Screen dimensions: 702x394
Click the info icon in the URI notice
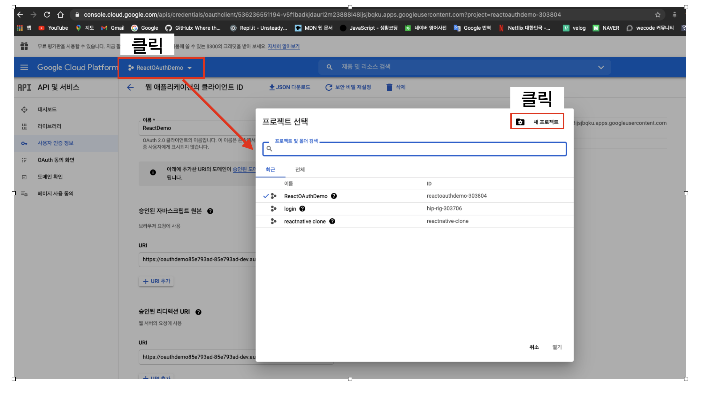pos(153,172)
